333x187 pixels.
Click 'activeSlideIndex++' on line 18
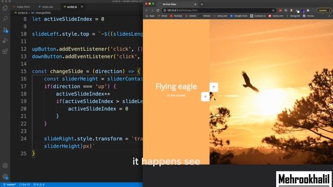click(x=83, y=94)
